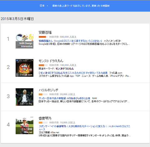This screenshot has width=150, height=147.
Task: Click rank number 2
Action: coord(8,67)
